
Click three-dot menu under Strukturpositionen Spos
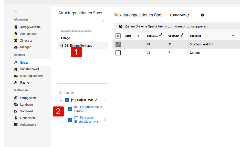point(103,21)
